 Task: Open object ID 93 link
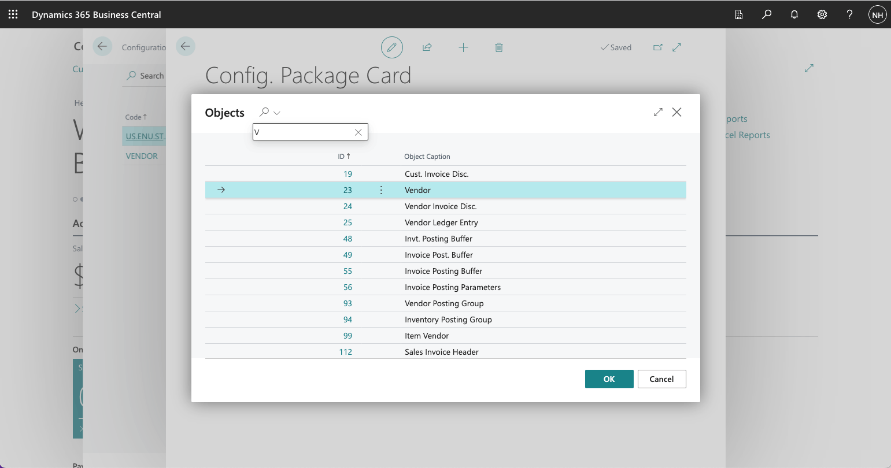click(347, 303)
